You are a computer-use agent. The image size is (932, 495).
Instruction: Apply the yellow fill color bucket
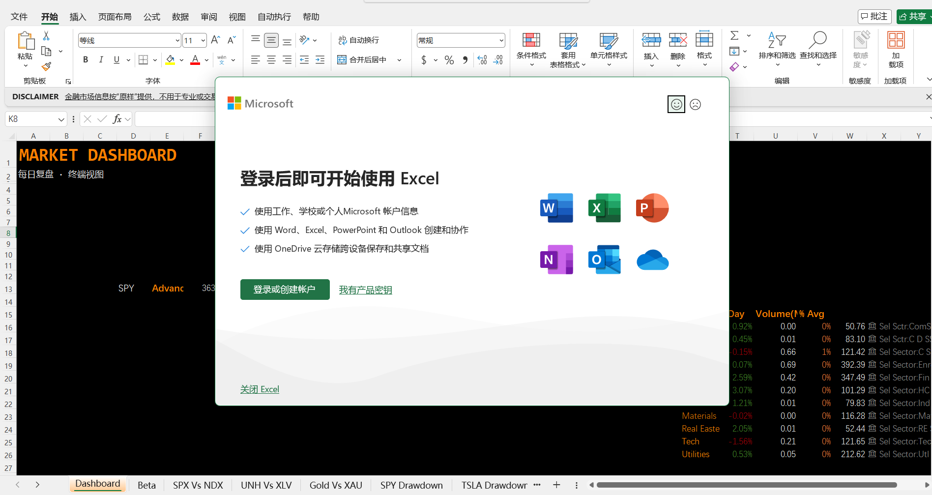pos(170,60)
